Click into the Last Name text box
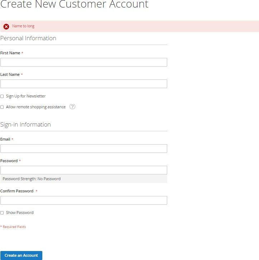259x260 pixels. 84,84
